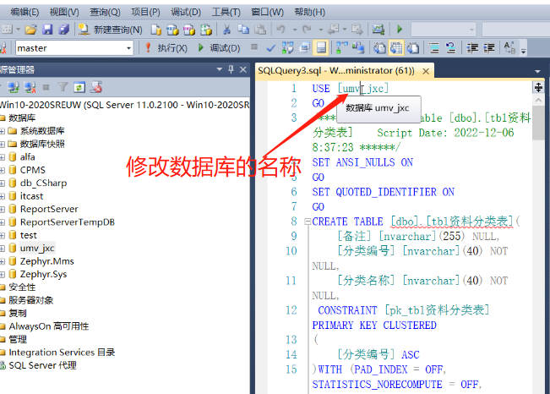
Task: Open Query Options icon
Action: tap(304, 47)
